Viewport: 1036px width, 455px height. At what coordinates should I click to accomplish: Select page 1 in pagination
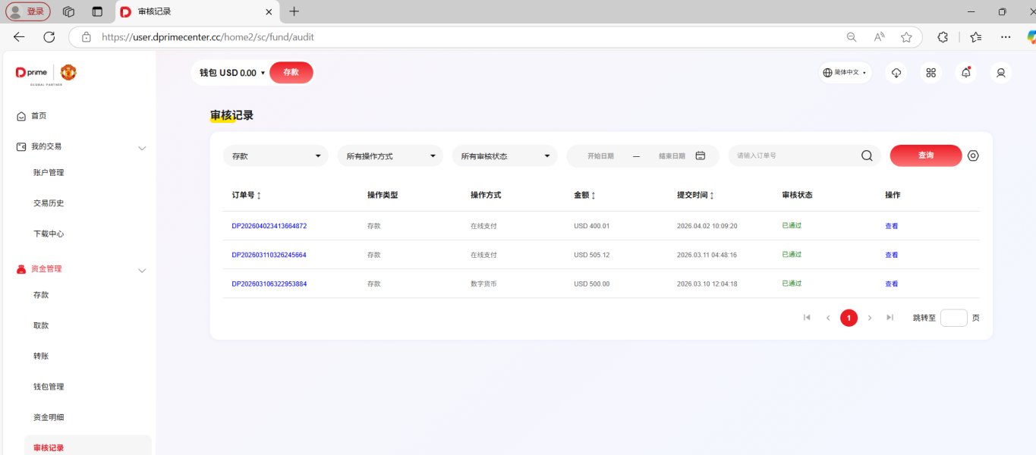[x=849, y=318]
